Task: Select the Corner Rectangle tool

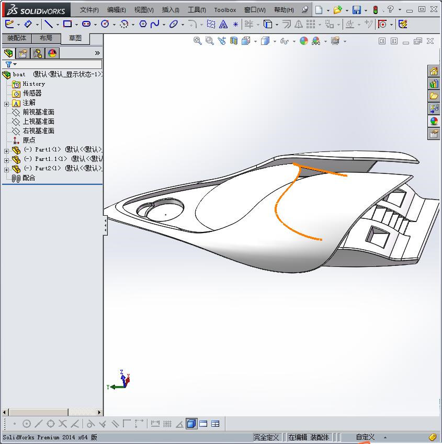Action: (67, 24)
